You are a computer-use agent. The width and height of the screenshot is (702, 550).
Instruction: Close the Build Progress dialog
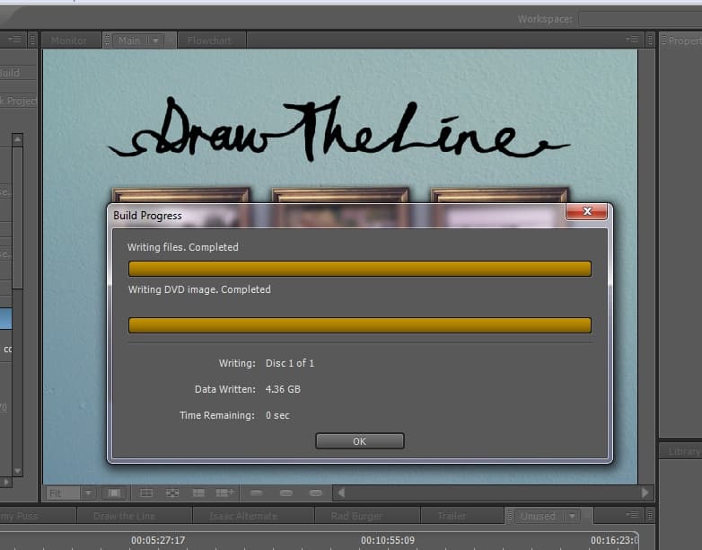point(587,211)
